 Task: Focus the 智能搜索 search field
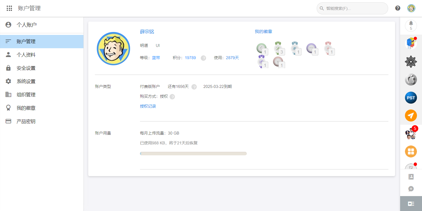pyautogui.click(x=352, y=8)
